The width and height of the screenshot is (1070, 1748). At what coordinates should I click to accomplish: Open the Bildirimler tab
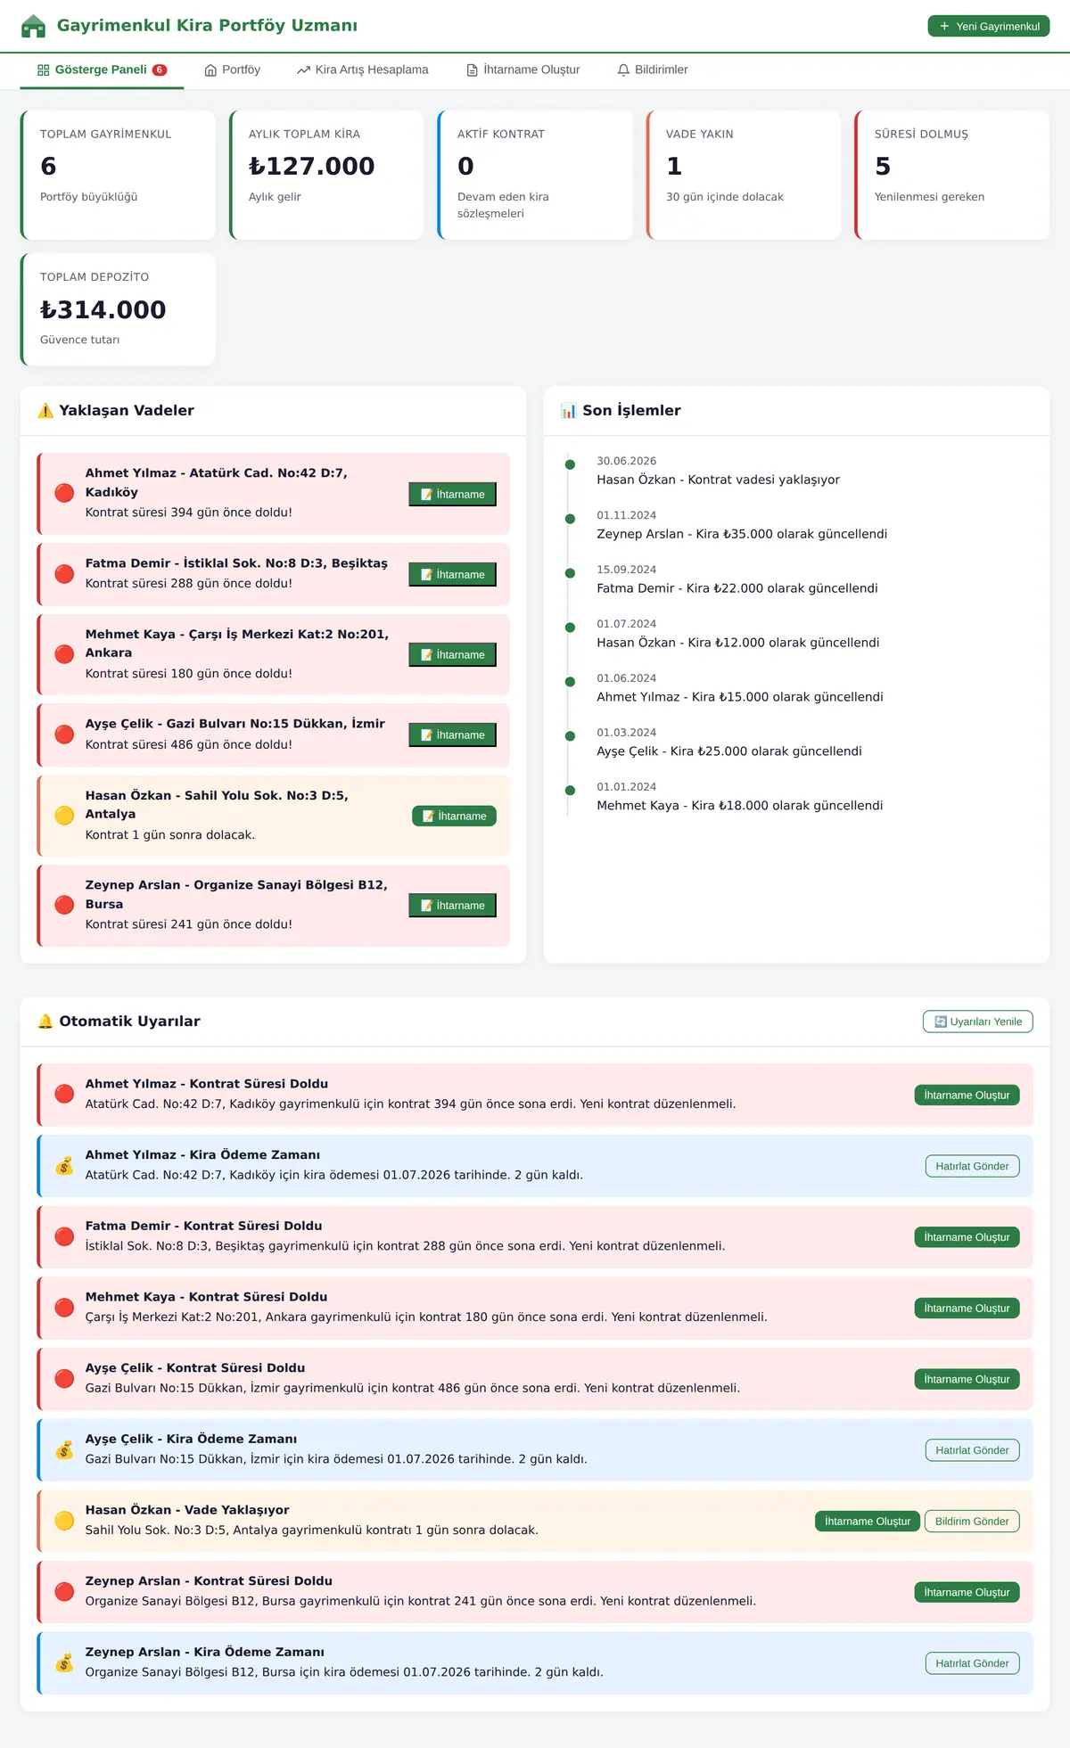(653, 70)
